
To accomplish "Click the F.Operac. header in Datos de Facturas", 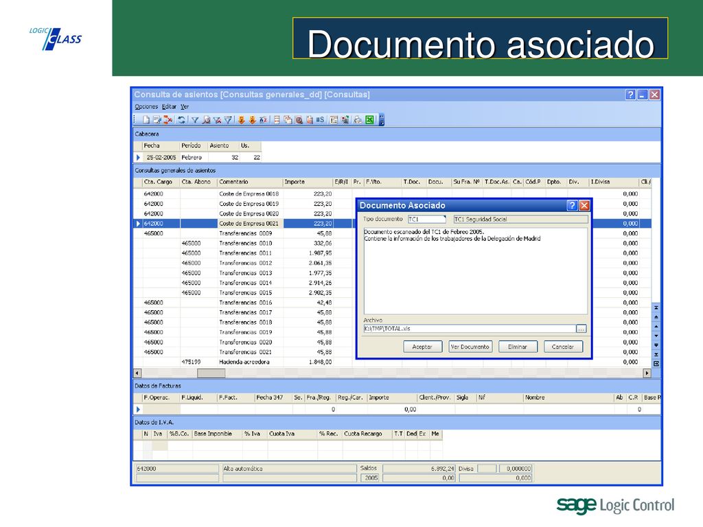I will (x=161, y=397).
